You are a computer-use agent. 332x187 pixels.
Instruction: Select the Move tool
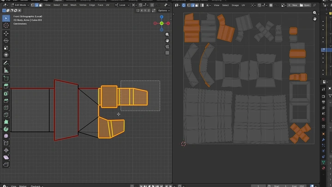6,34
